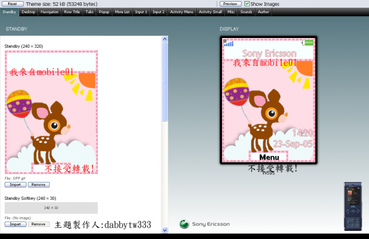Open the Popup tab
Viewport: 369px width, 239px height.
tap(104, 12)
